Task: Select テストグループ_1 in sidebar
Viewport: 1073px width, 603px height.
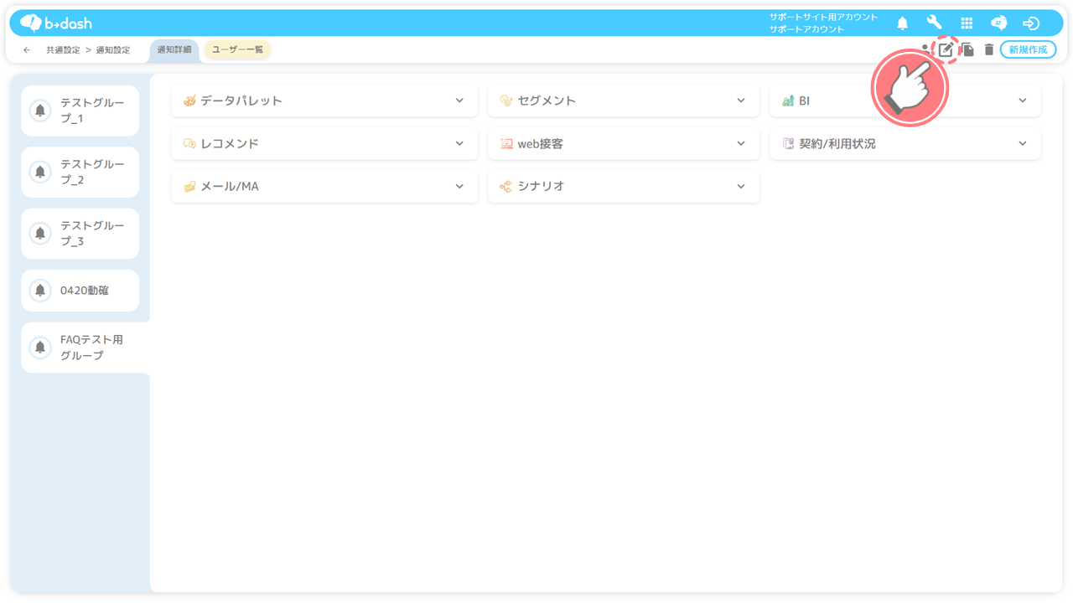Action: tap(80, 111)
